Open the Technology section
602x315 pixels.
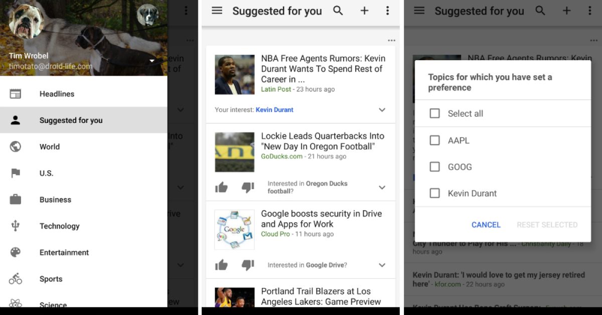point(83,226)
